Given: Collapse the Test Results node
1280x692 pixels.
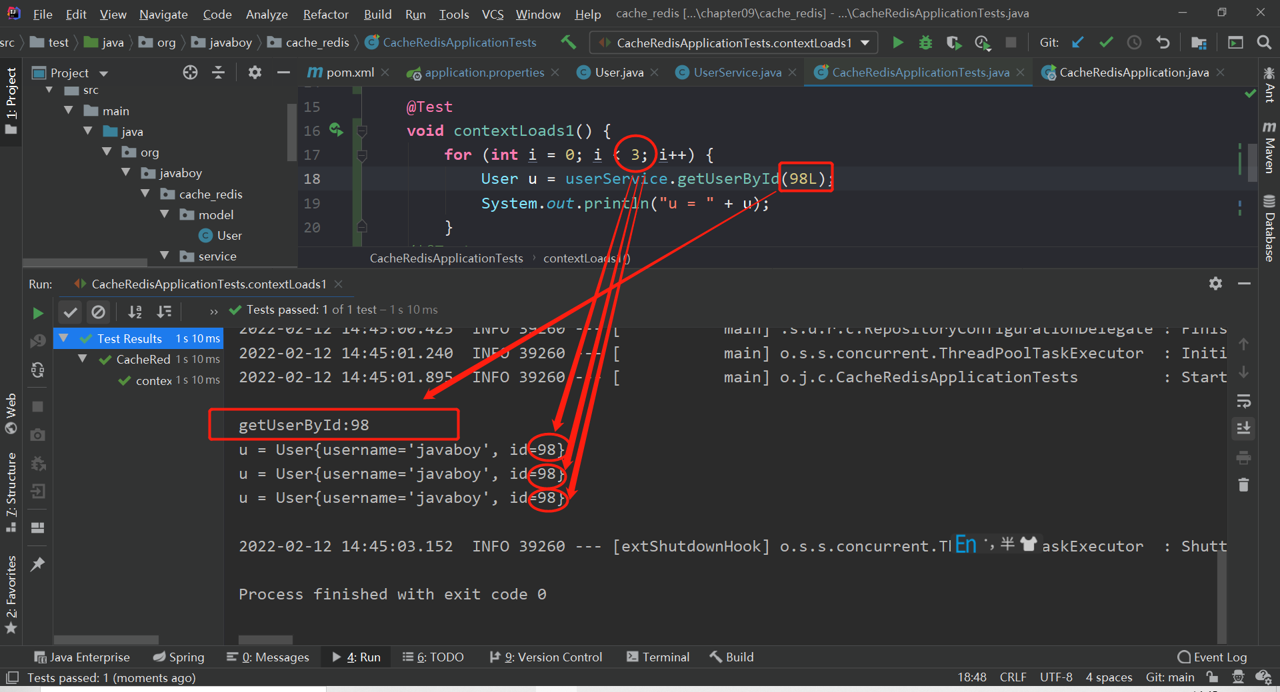Looking at the screenshot, I should 63,338.
